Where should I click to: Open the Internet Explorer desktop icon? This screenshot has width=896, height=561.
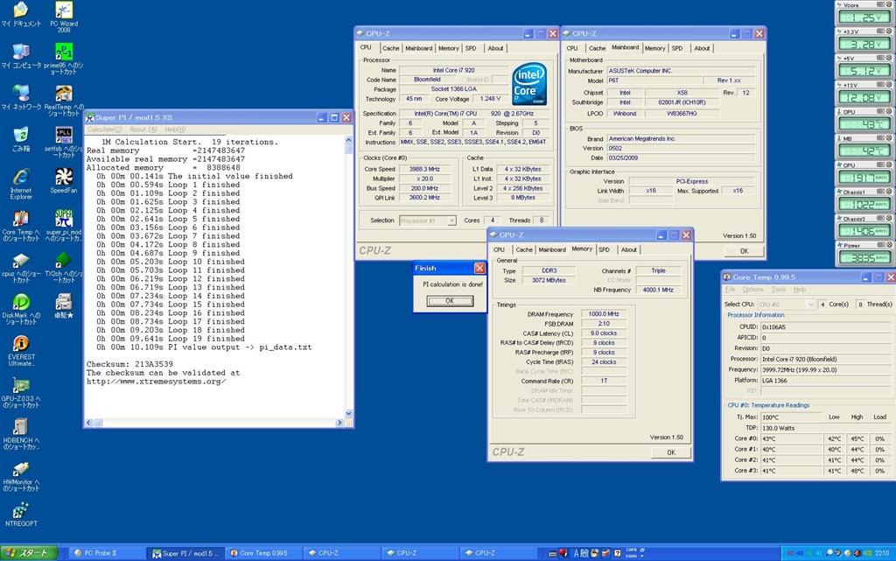(x=20, y=178)
